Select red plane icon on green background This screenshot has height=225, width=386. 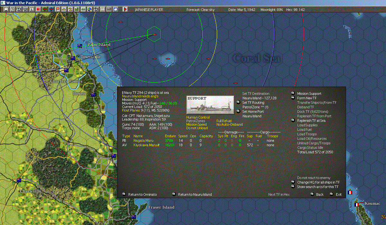click(44, 9)
